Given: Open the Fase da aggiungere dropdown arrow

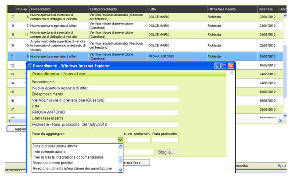Looking at the screenshot, I should point(120,140).
